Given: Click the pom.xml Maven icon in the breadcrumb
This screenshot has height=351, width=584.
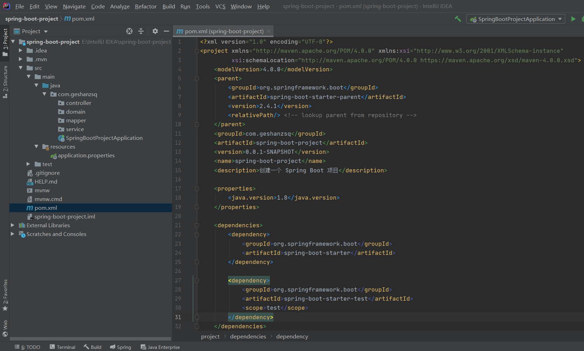Looking at the screenshot, I should click(x=67, y=19).
